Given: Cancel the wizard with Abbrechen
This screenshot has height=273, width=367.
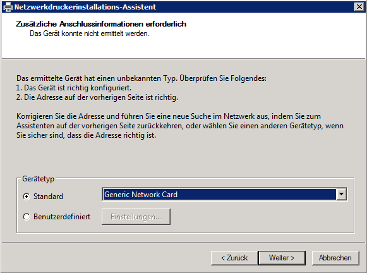Looking at the screenshot, I should (335, 258).
